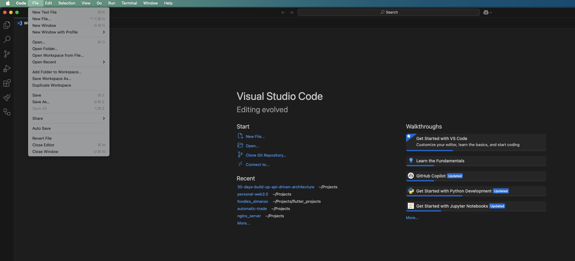Click the star badge on Get Started card
The height and width of the screenshot is (261, 575).
(409, 136)
